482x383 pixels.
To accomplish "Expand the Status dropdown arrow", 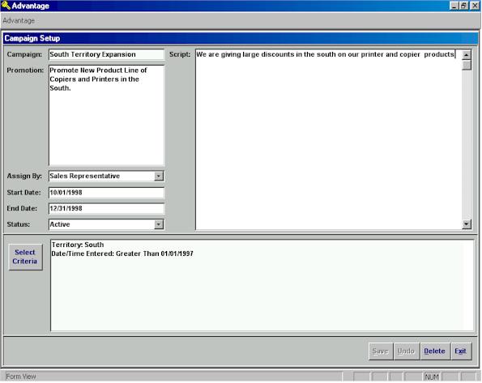I will coord(159,224).
